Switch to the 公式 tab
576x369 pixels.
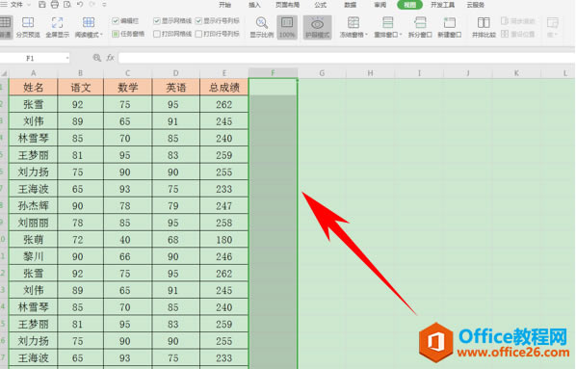click(x=321, y=5)
